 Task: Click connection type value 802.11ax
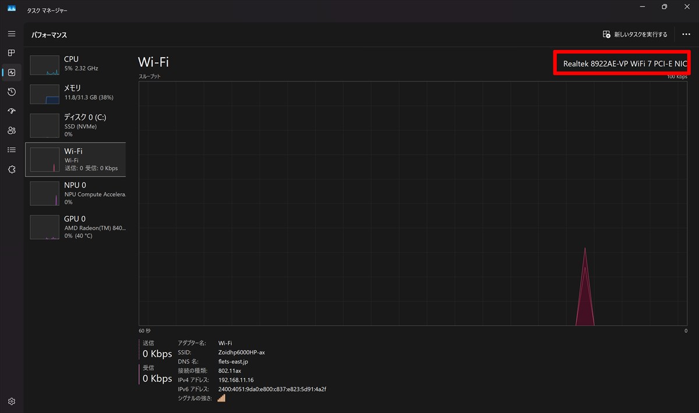[x=230, y=371]
